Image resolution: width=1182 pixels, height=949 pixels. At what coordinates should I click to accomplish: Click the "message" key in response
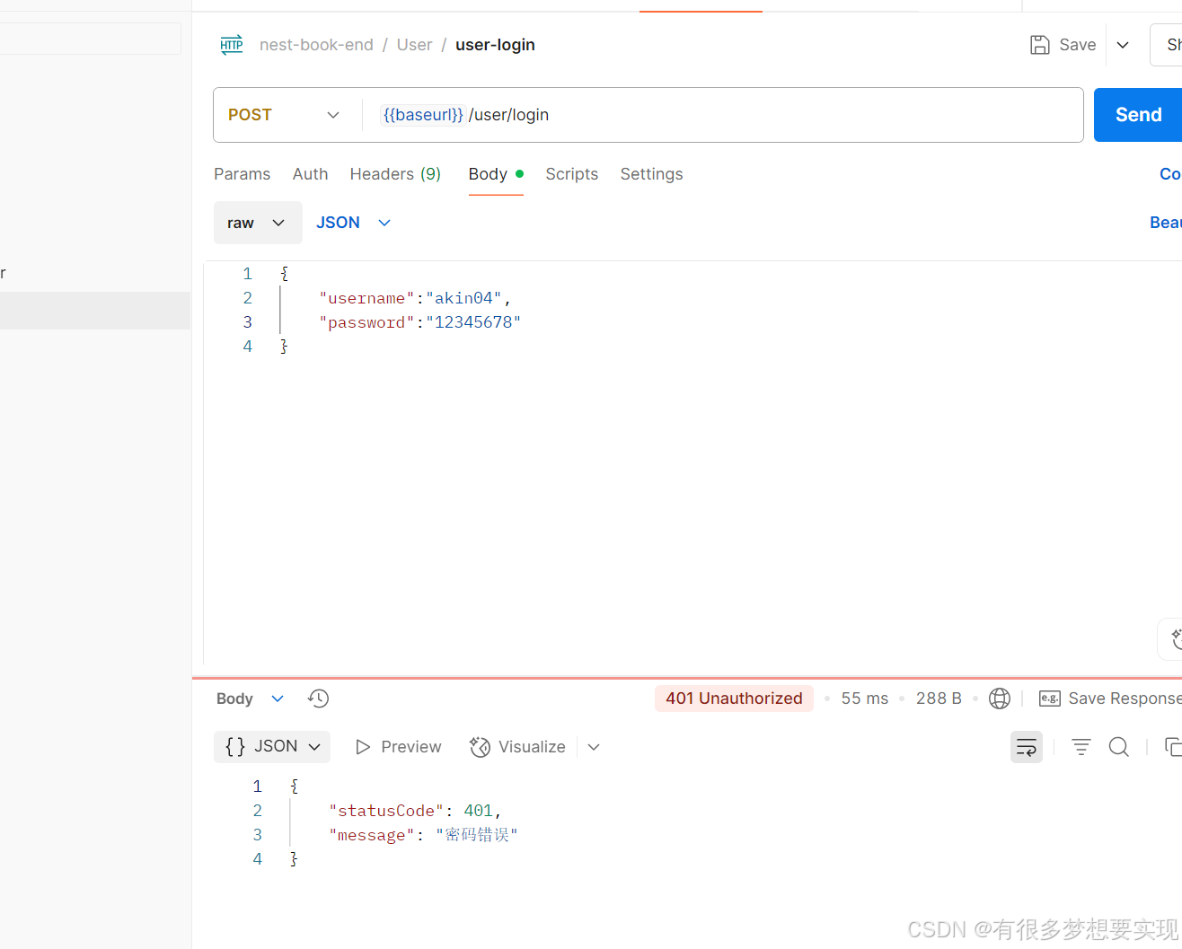372,835
